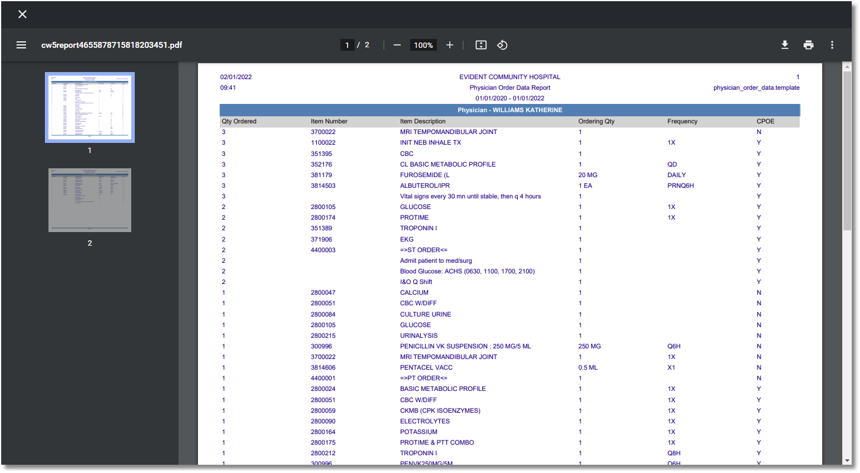Toggle the sidebar menu hamburger icon
This screenshot has width=860, height=473.
coord(21,45)
